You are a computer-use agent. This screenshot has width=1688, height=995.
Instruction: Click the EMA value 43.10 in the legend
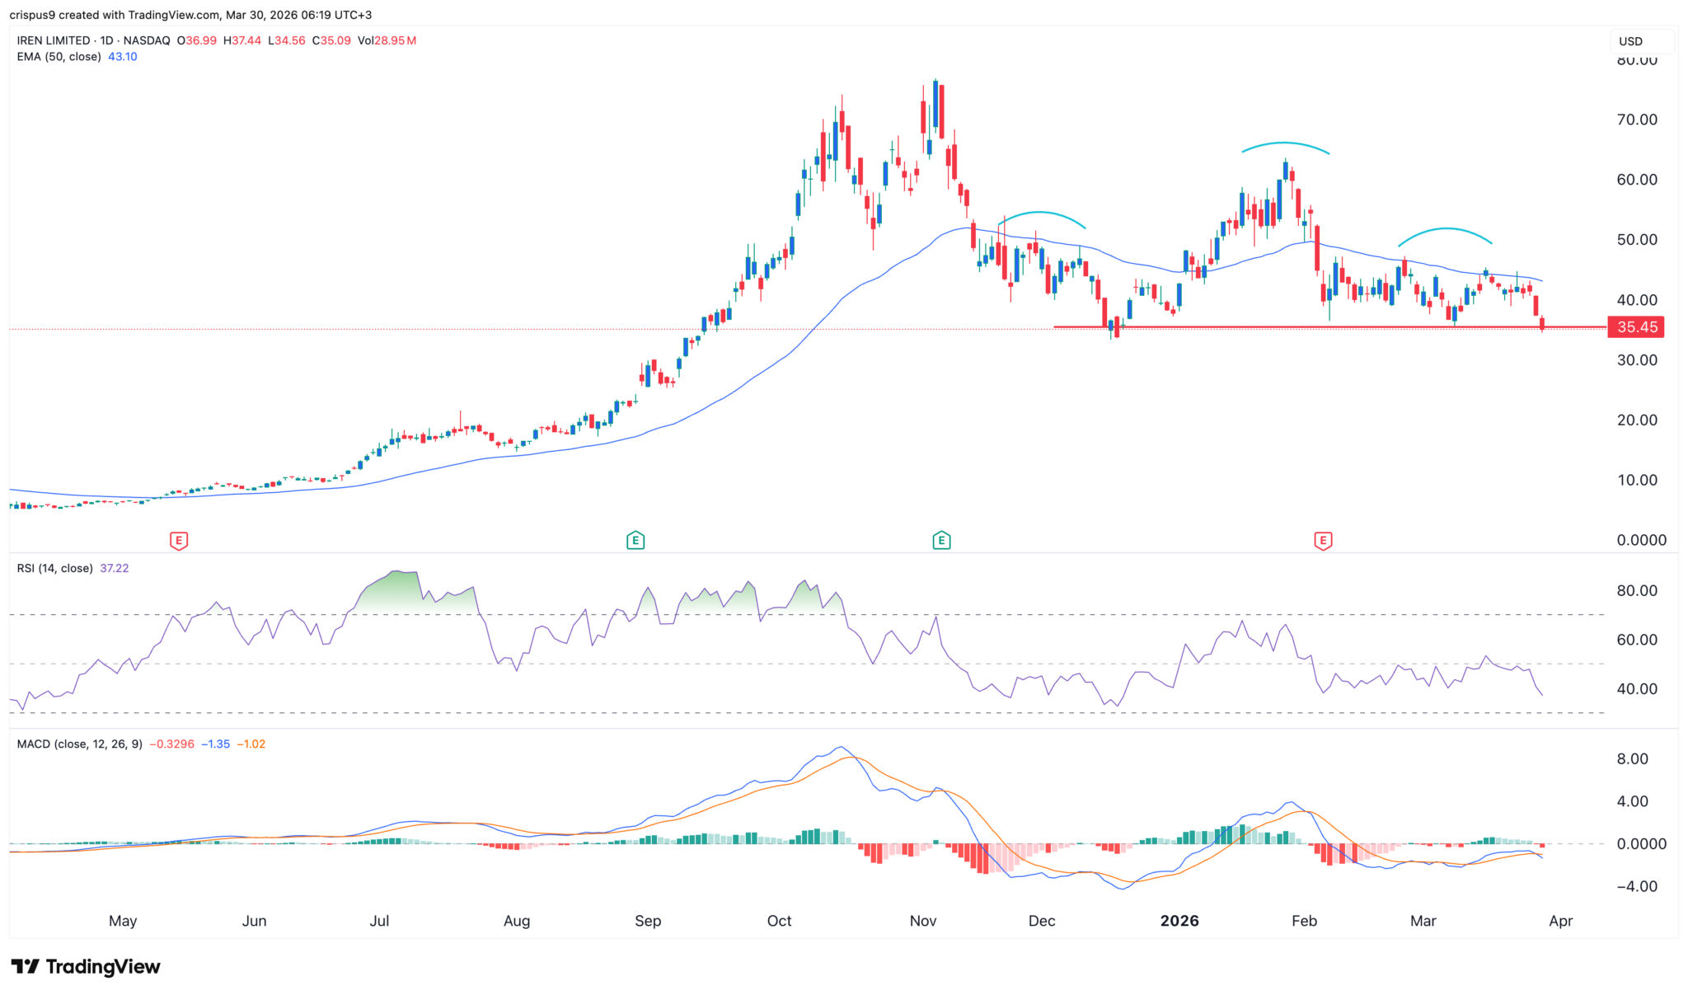coord(123,57)
